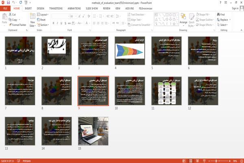Collapse the ribbon
Viewport: 244px width, 163px height.
click(241, 30)
